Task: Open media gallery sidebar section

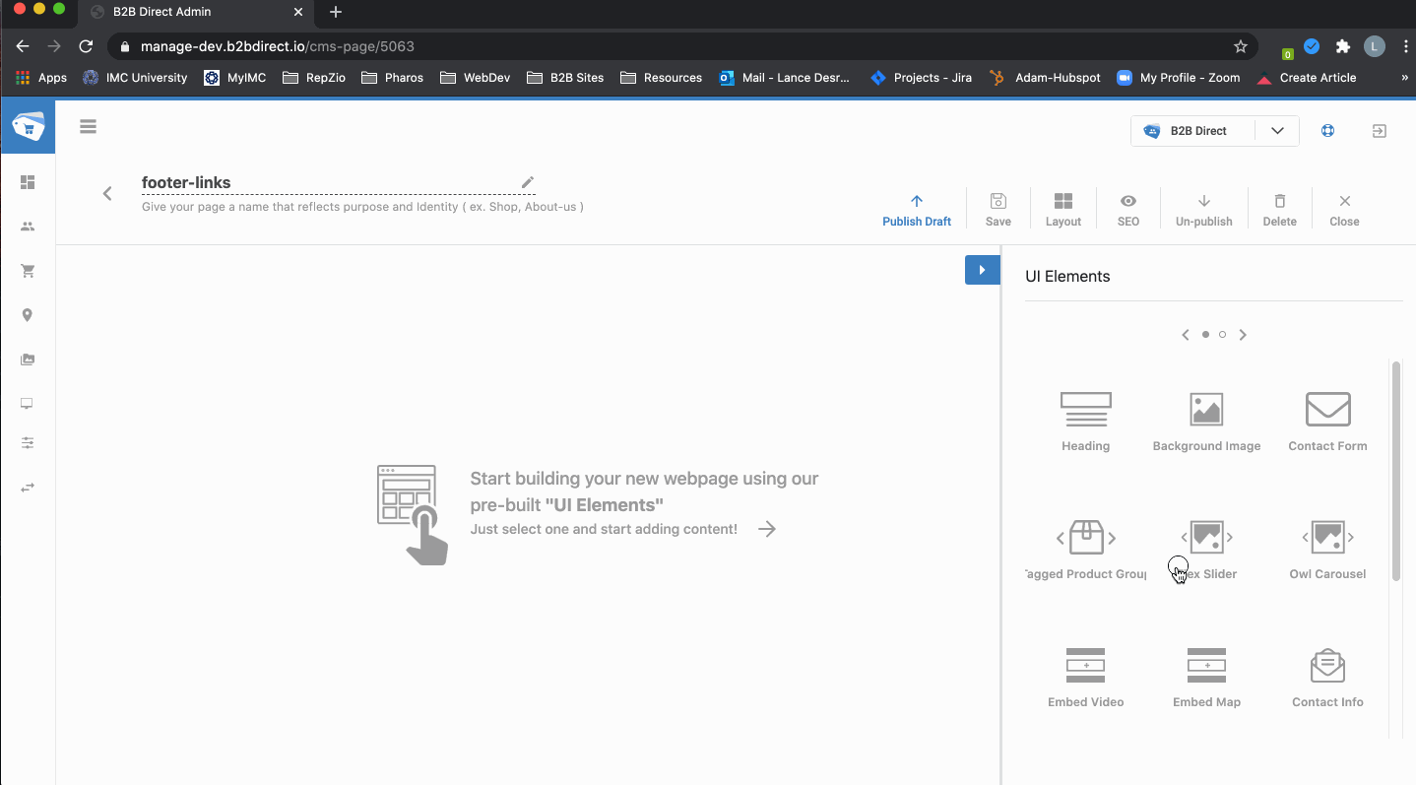Action: (28, 360)
